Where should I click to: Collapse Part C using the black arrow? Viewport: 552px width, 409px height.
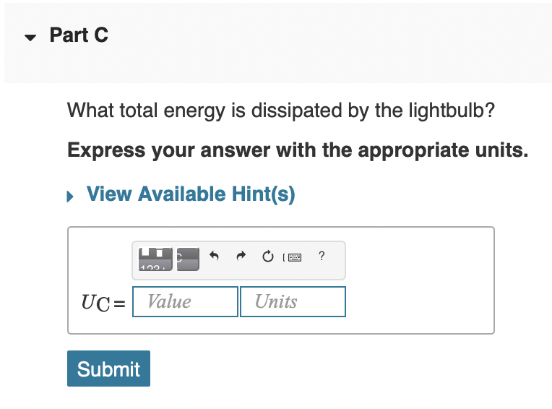pos(30,38)
